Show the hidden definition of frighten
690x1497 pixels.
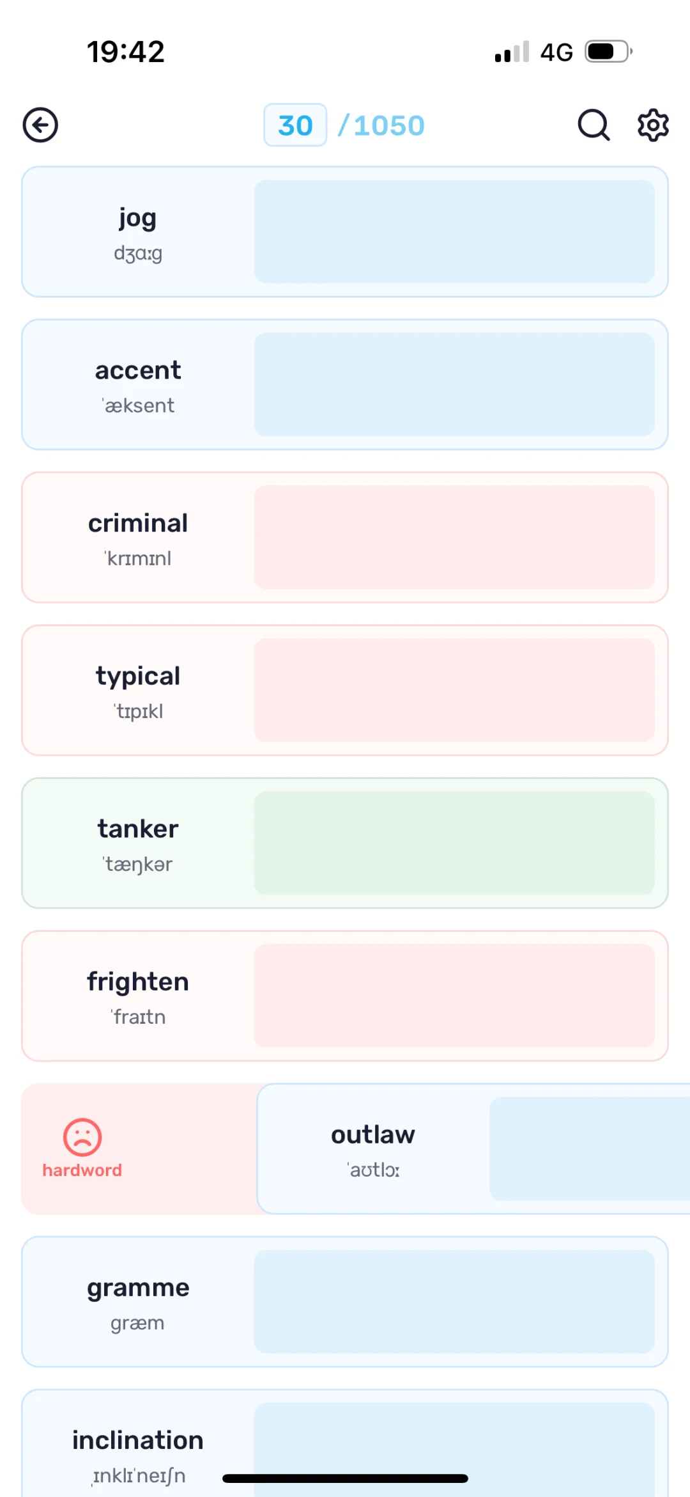coord(454,996)
